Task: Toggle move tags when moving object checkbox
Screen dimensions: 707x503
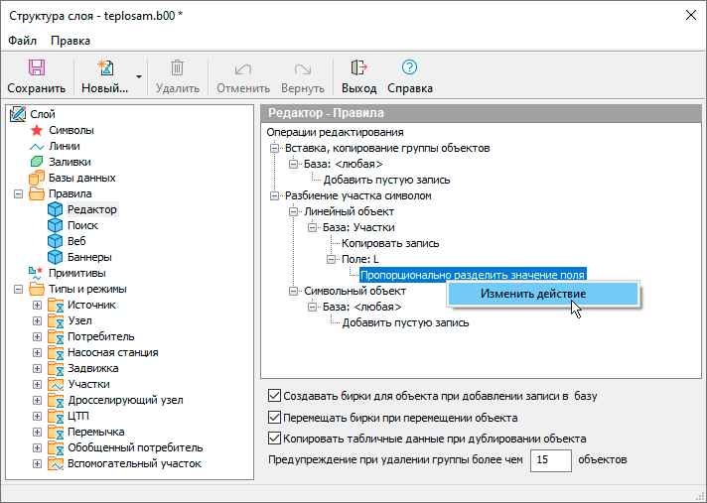Action: point(275,417)
